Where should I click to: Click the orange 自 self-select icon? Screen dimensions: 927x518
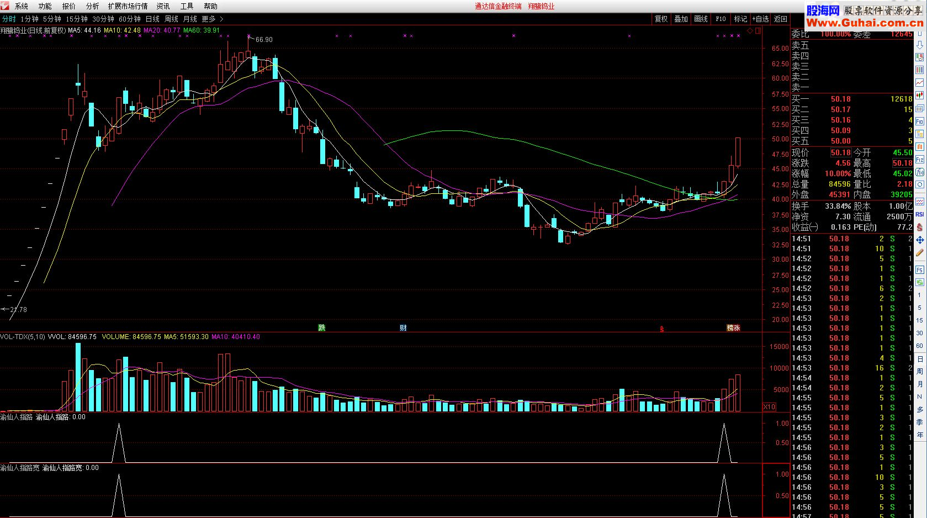click(x=920, y=146)
